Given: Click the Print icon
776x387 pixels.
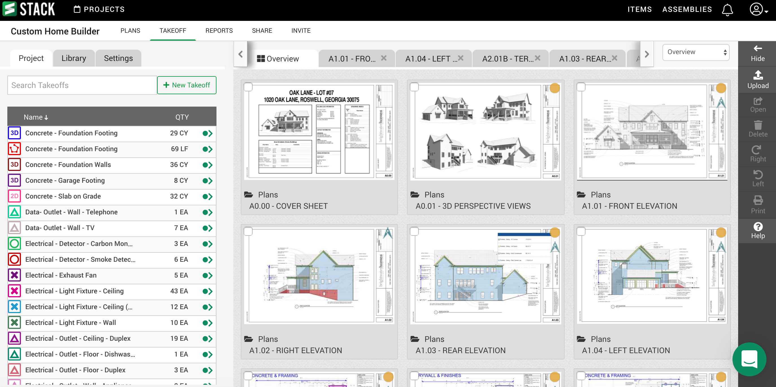Looking at the screenshot, I should (757, 205).
